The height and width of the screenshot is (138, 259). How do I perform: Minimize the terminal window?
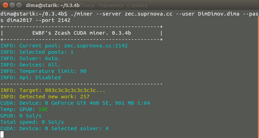pyautogui.click(x=12, y=5)
